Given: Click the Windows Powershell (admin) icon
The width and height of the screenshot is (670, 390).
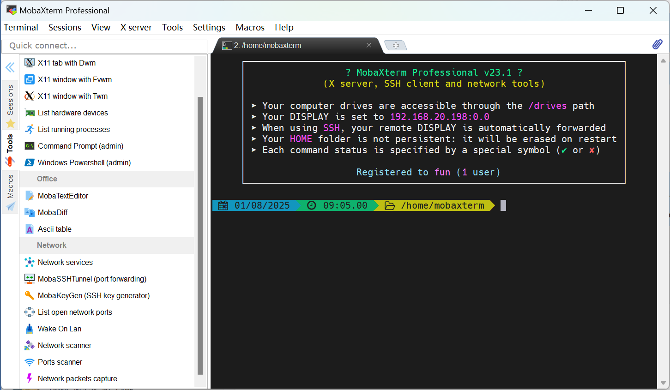Looking at the screenshot, I should 30,162.
